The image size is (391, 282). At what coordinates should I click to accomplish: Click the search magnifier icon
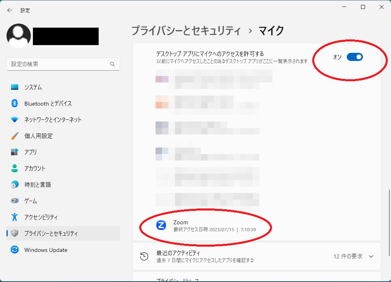pyautogui.click(x=112, y=64)
